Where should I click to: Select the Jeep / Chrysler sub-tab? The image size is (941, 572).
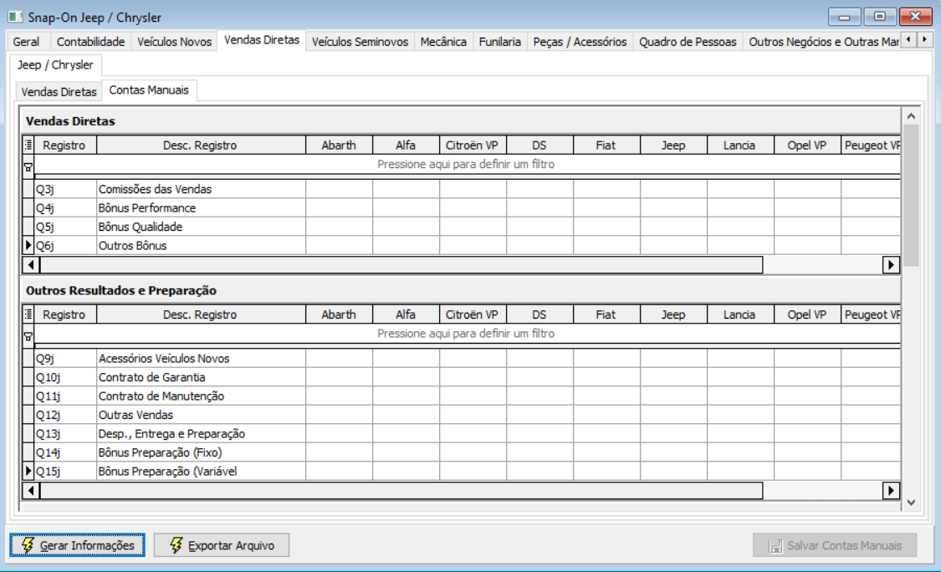(55, 65)
